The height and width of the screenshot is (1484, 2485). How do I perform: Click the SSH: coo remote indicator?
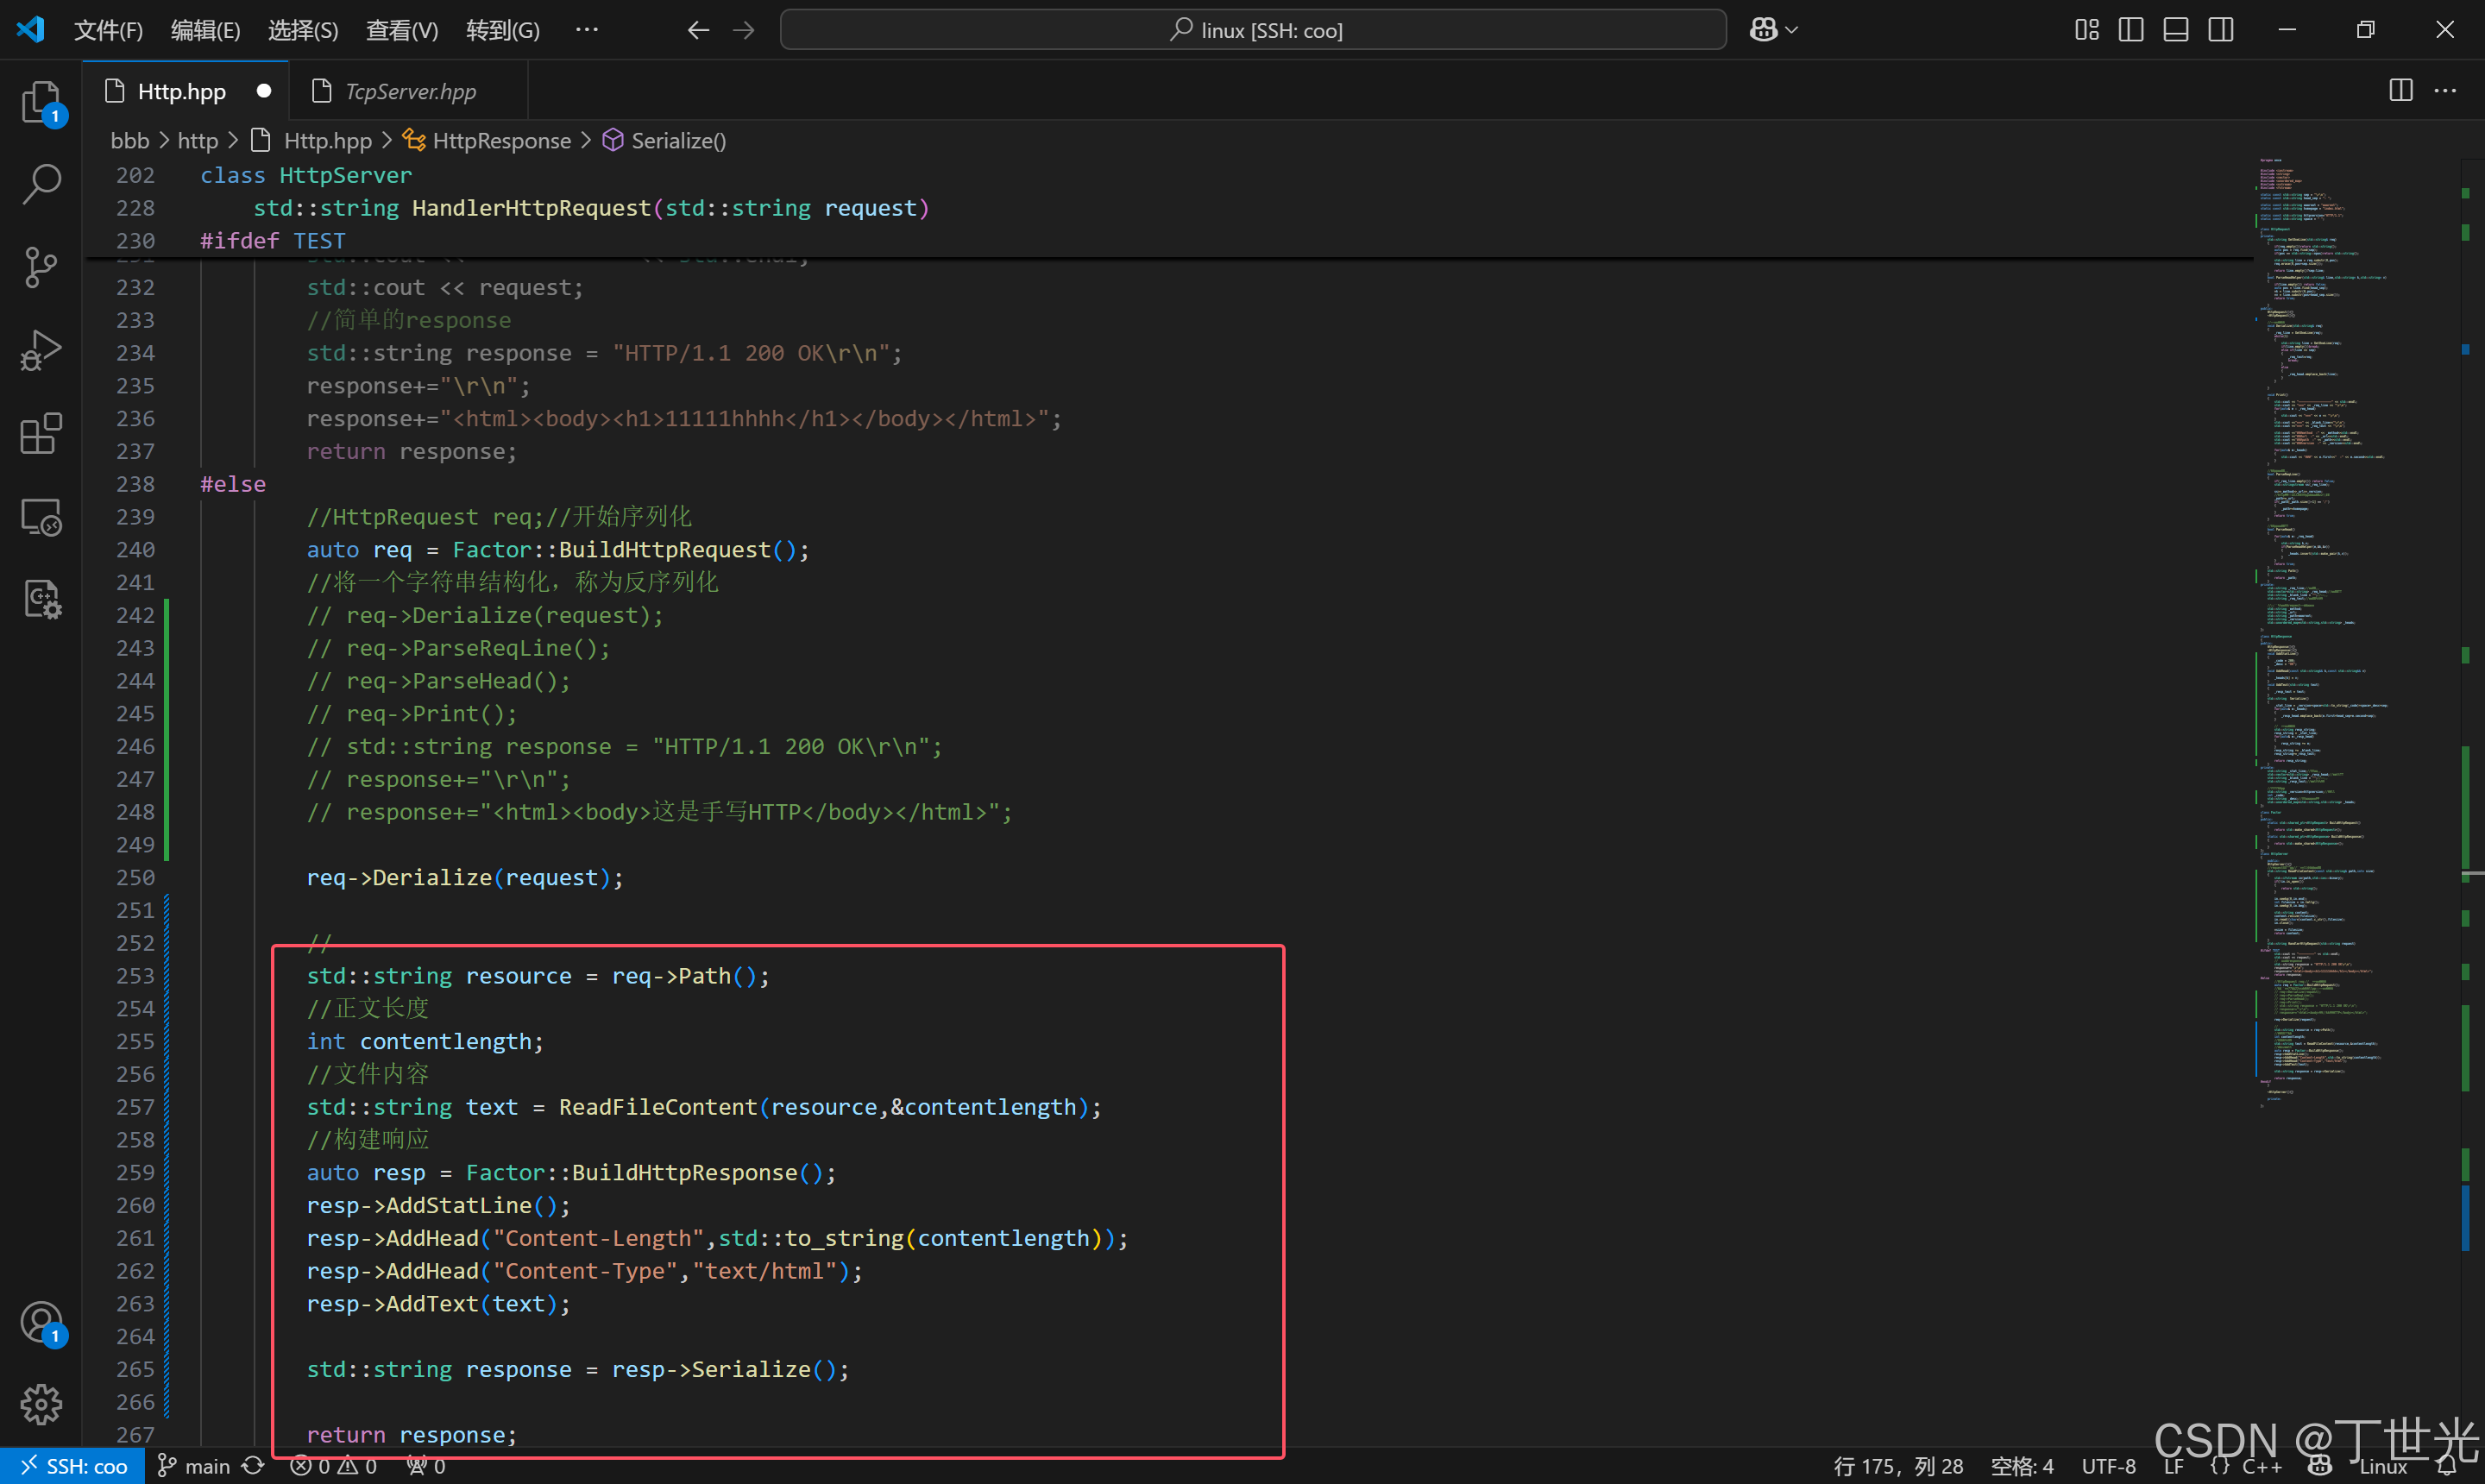point(73,1466)
